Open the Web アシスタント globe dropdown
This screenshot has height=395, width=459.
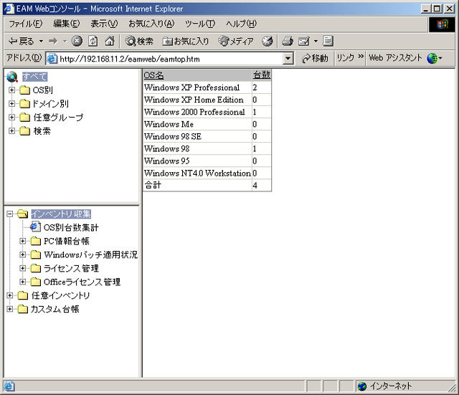(x=435, y=58)
